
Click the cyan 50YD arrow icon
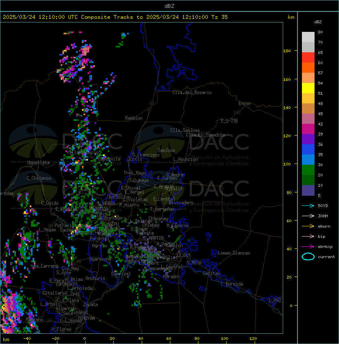pos(308,206)
